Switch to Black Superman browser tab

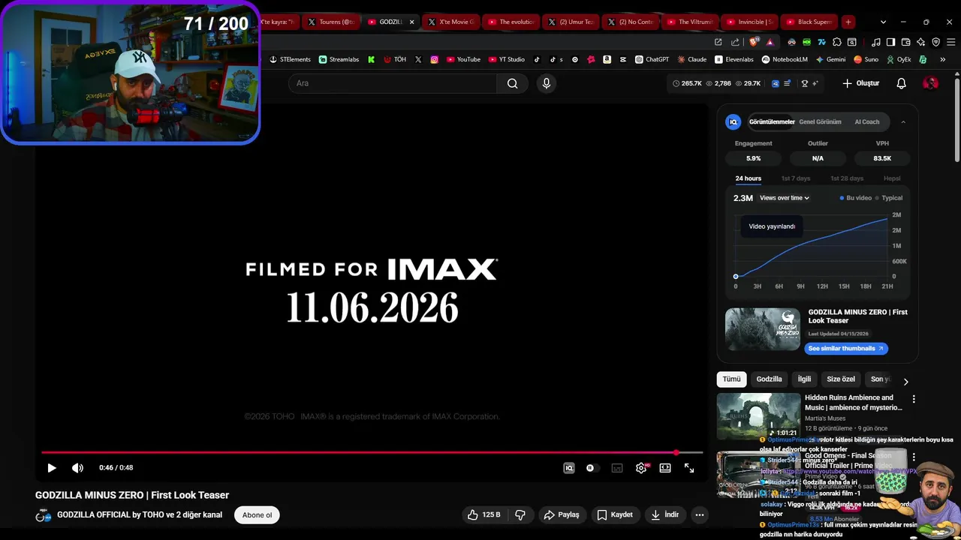click(808, 22)
